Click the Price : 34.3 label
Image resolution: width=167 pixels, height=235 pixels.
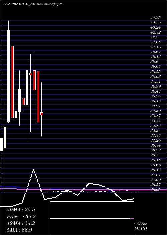coord(21,217)
